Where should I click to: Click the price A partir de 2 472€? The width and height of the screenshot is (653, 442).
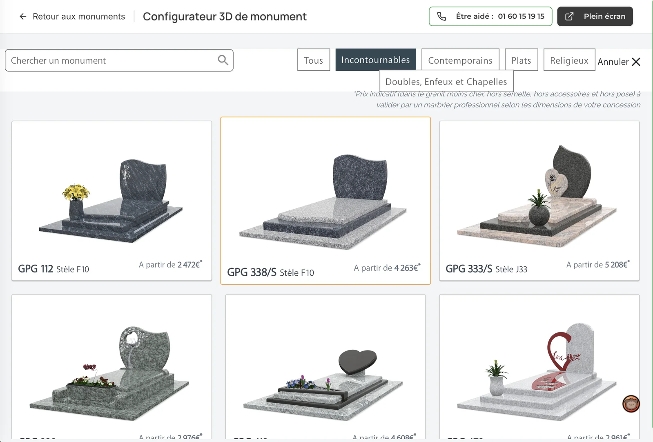point(170,264)
